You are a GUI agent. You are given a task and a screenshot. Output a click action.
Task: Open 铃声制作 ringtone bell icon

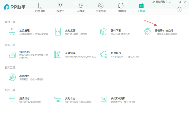tap(104, 54)
